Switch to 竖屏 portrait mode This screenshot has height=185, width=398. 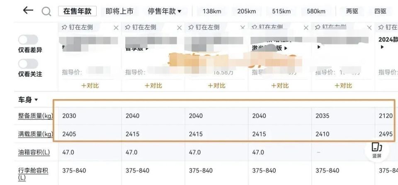click(377, 151)
